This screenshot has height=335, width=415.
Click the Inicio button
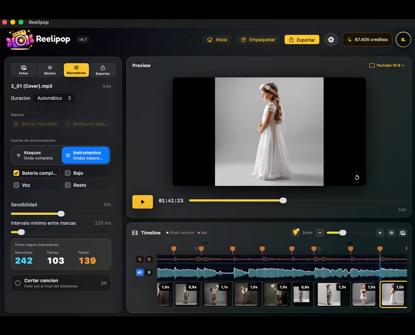[217, 40]
